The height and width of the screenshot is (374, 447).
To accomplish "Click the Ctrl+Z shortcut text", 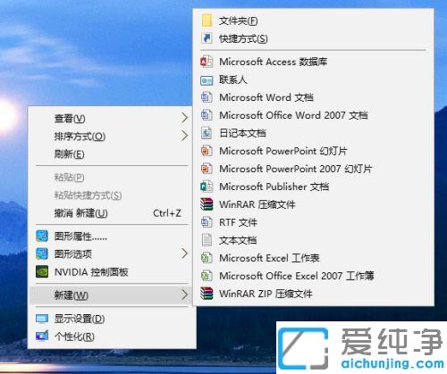I will pyautogui.click(x=167, y=213).
